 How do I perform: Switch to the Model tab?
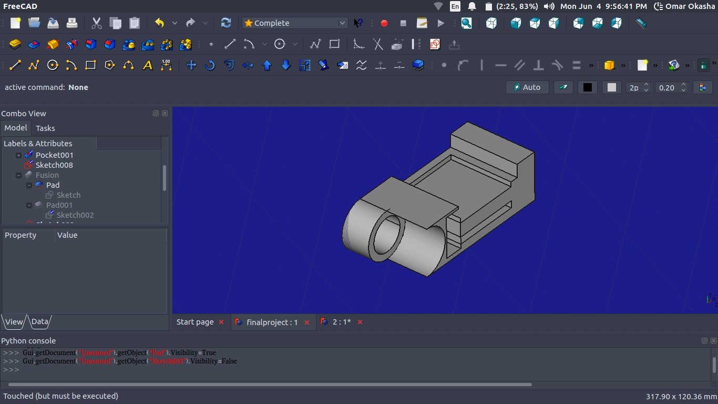click(16, 128)
